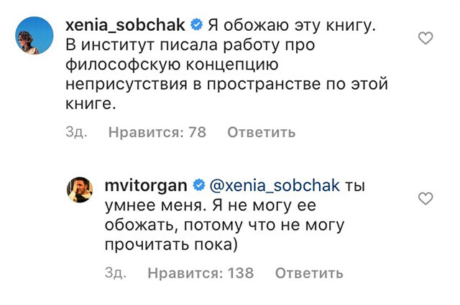View likes via 'Нравится: 78'
This screenshot has width=460, height=305.
coord(157,133)
